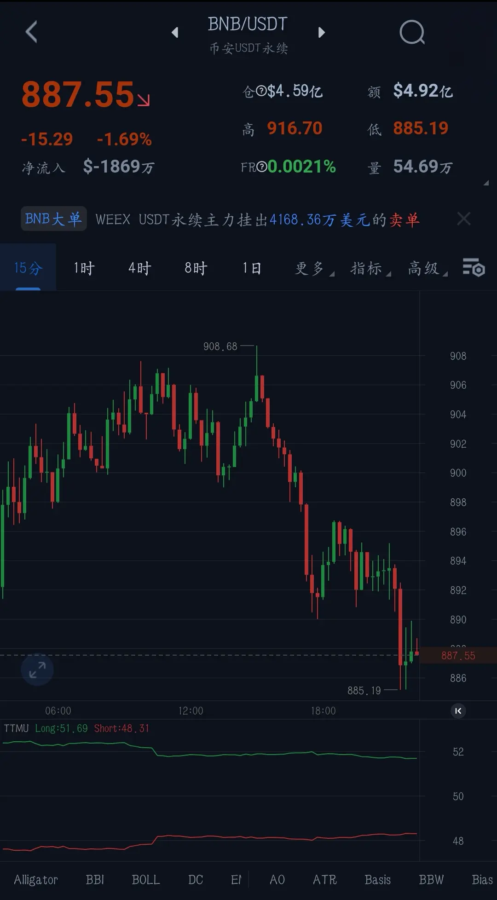Open the 指标 indicators dropdown
The height and width of the screenshot is (900, 497).
(371, 268)
